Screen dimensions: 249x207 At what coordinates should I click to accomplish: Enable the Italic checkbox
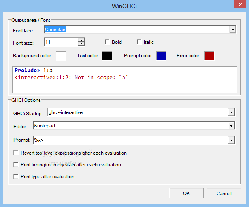point(139,42)
